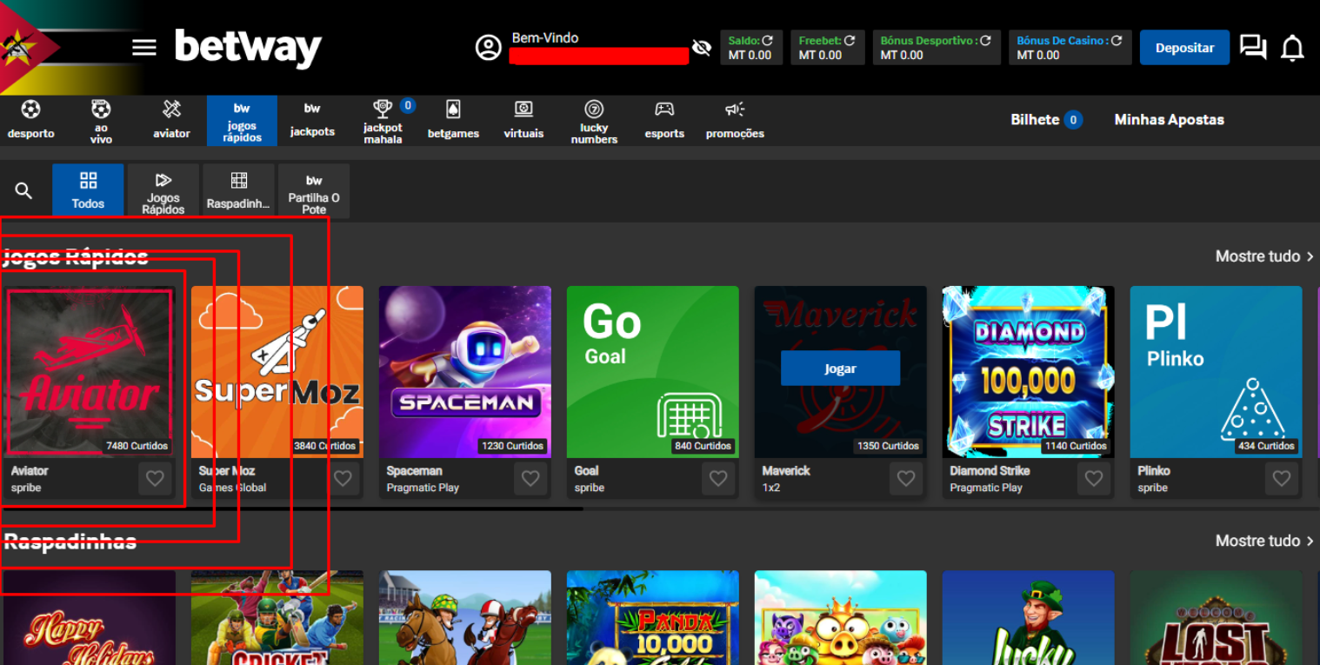The height and width of the screenshot is (665, 1320).
Task: Open the hamburger menu beside betway logo
Action: tap(144, 48)
